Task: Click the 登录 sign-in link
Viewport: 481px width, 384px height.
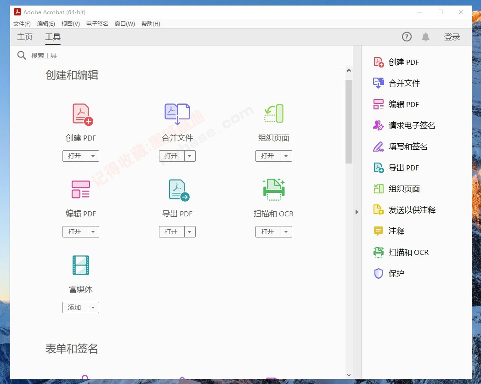Action: [x=452, y=37]
